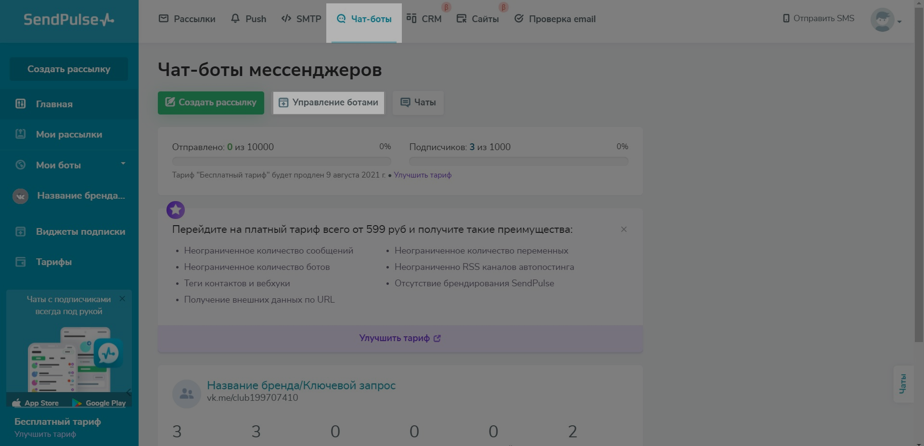The height and width of the screenshot is (446, 924).
Task: Select the Чат-боты tab
Action: pyautogui.click(x=364, y=19)
